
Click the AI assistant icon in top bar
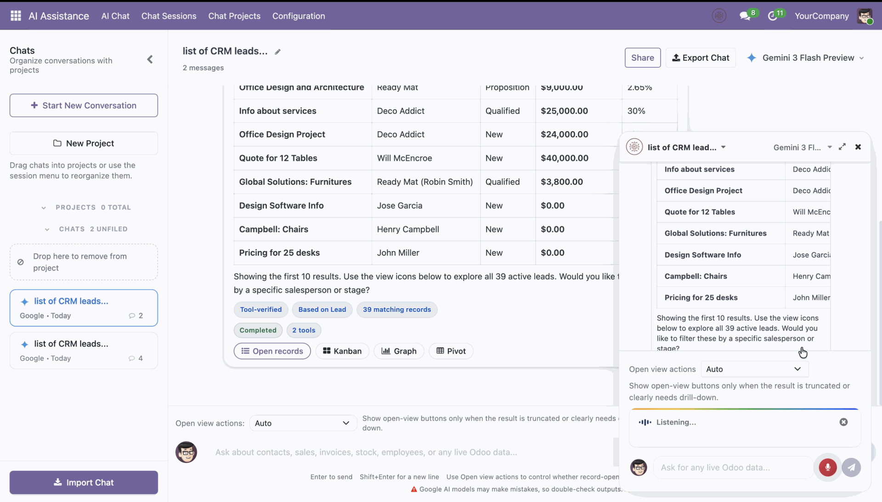(x=719, y=16)
